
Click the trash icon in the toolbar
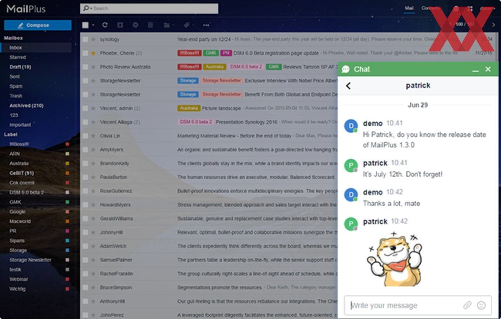point(150,25)
